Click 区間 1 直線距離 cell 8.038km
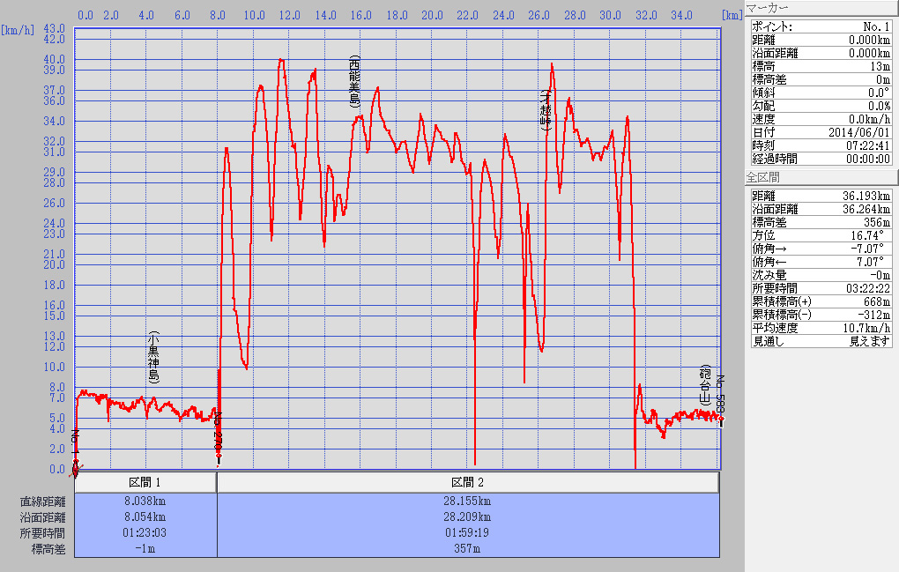Screen dimensions: 899x572 pyautogui.click(x=145, y=501)
